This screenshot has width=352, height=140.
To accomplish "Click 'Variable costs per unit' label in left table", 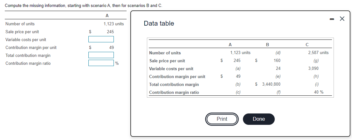I will 25,40.
